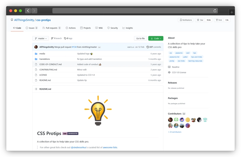Open the Notifications dropdown button
241x157 pixels.
(x=186, y=20)
